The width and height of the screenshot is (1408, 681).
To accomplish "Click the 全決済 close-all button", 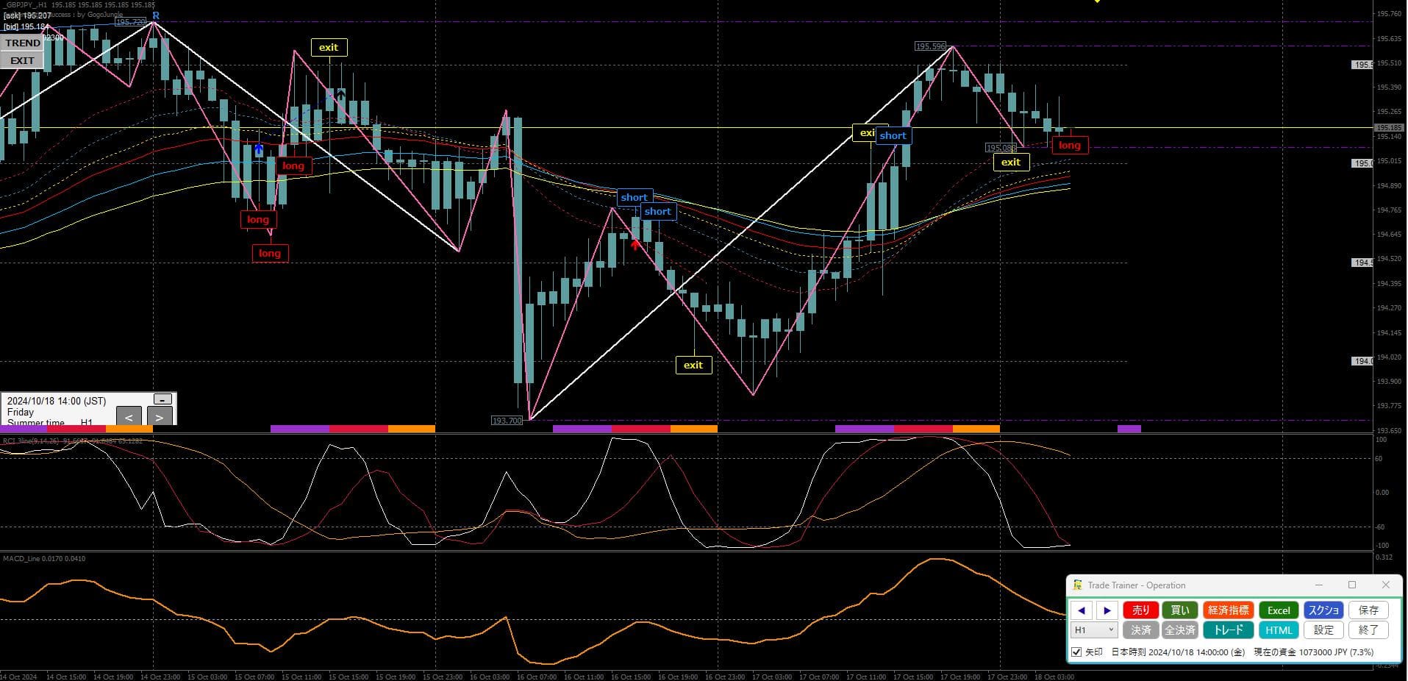I will coord(1180,630).
